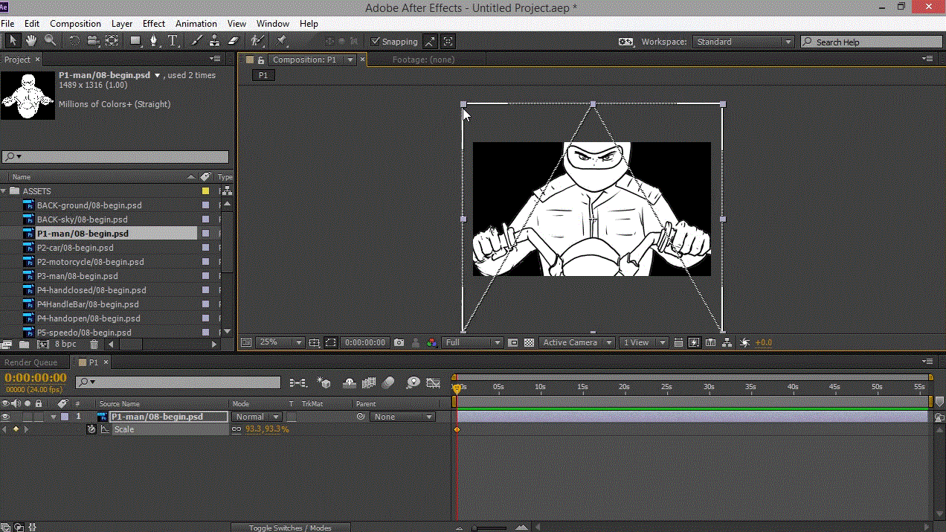946x532 pixels.
Task: Toggle snap to collapsed compositions icon next to Snapping
Action: pos(448,42)
